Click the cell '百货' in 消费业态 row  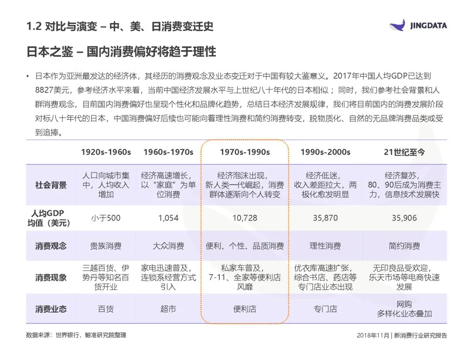106,309
